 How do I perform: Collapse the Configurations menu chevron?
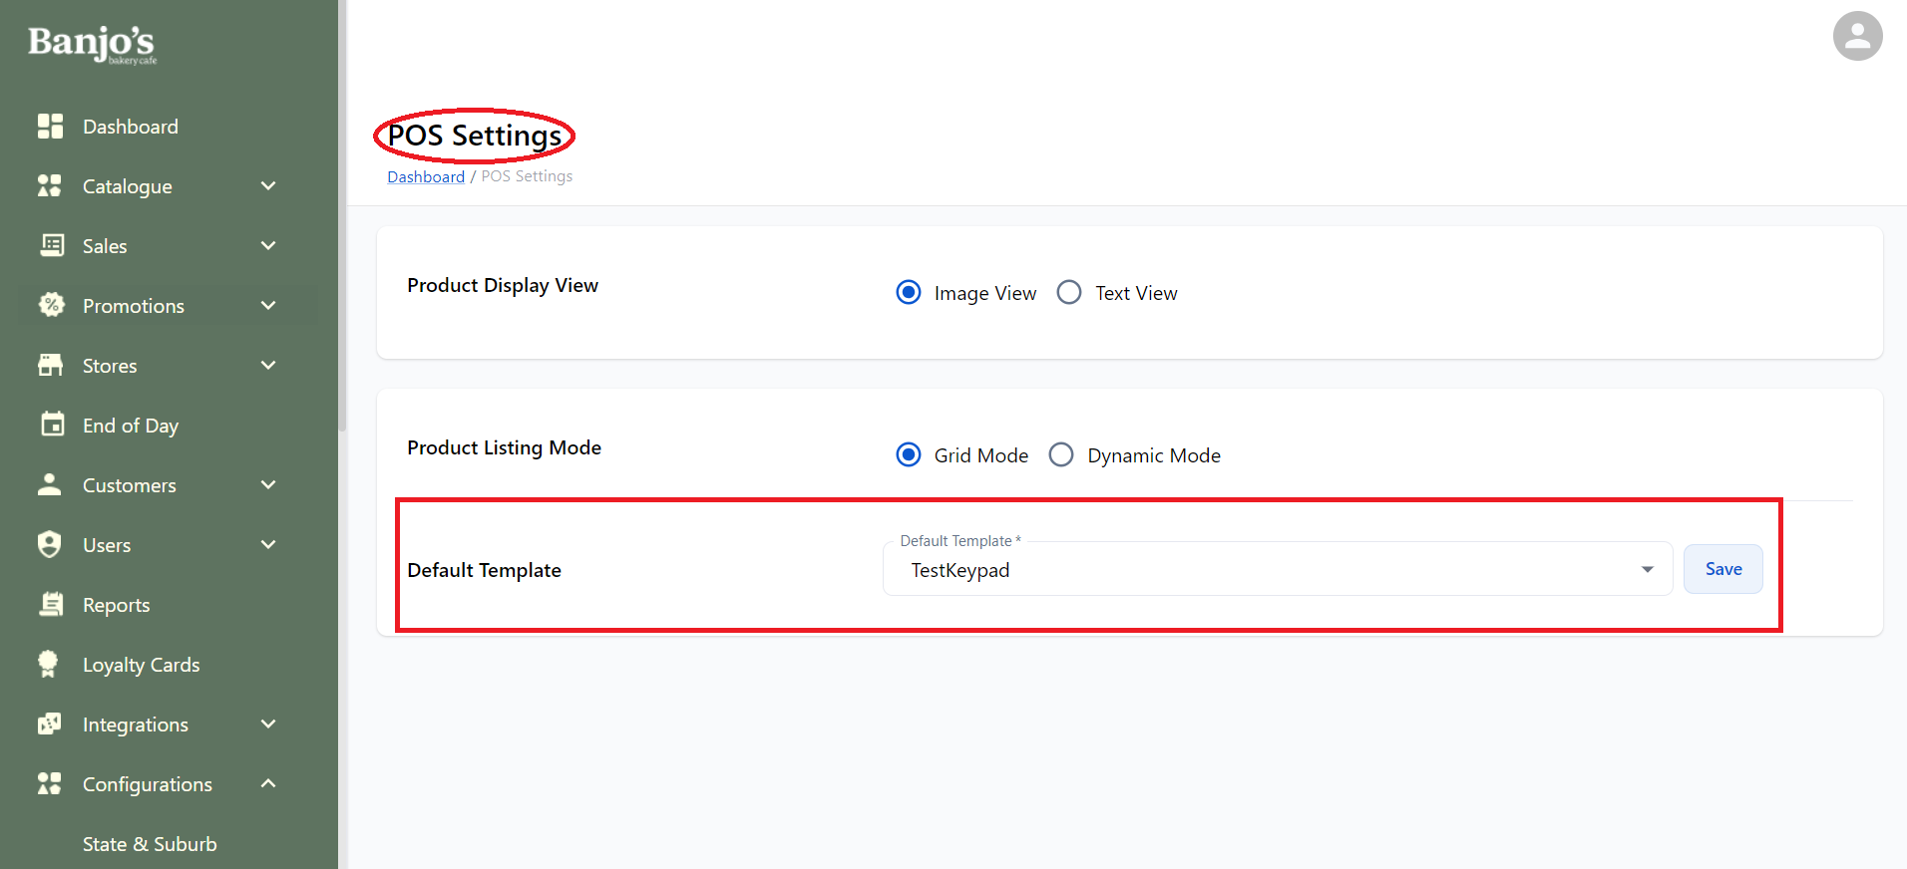click(267, 783)
